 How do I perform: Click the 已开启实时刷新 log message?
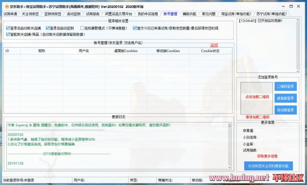coord(260,21)
